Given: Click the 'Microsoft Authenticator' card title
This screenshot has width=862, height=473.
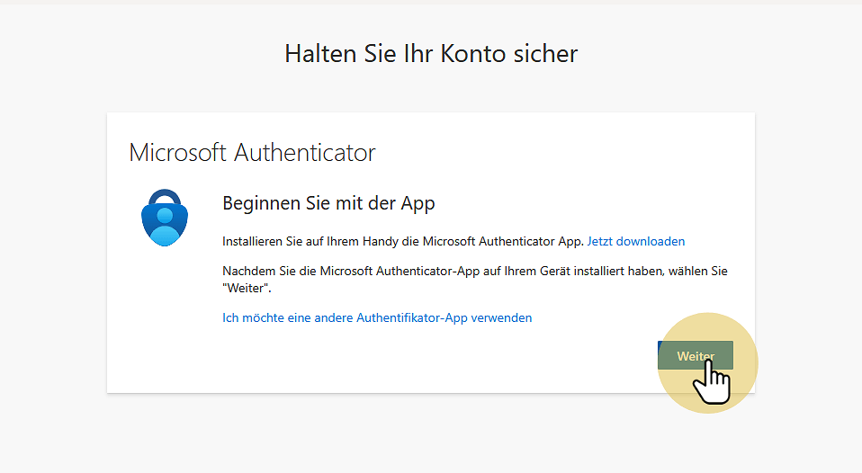Looking at the screenshot, I should [x=252, y=152].
